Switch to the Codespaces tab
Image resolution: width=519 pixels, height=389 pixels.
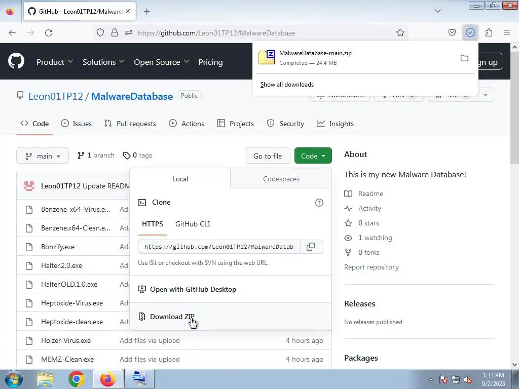[x=281, y=179]
